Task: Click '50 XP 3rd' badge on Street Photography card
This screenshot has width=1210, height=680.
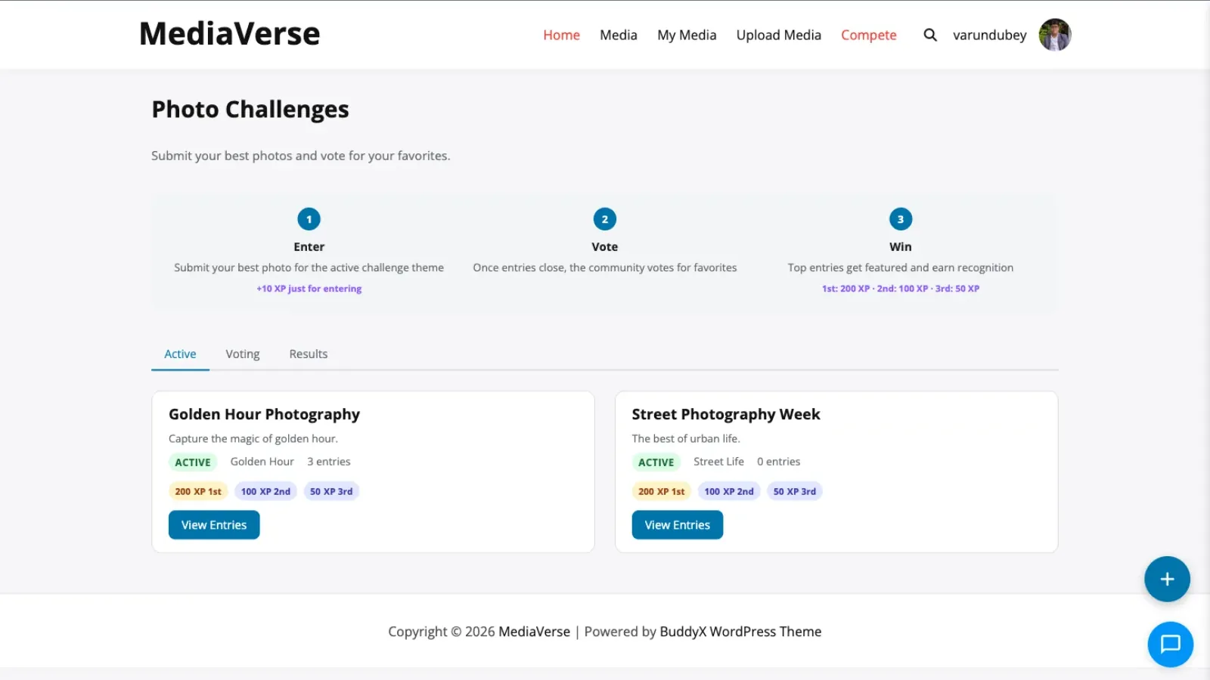Action: 795,491
